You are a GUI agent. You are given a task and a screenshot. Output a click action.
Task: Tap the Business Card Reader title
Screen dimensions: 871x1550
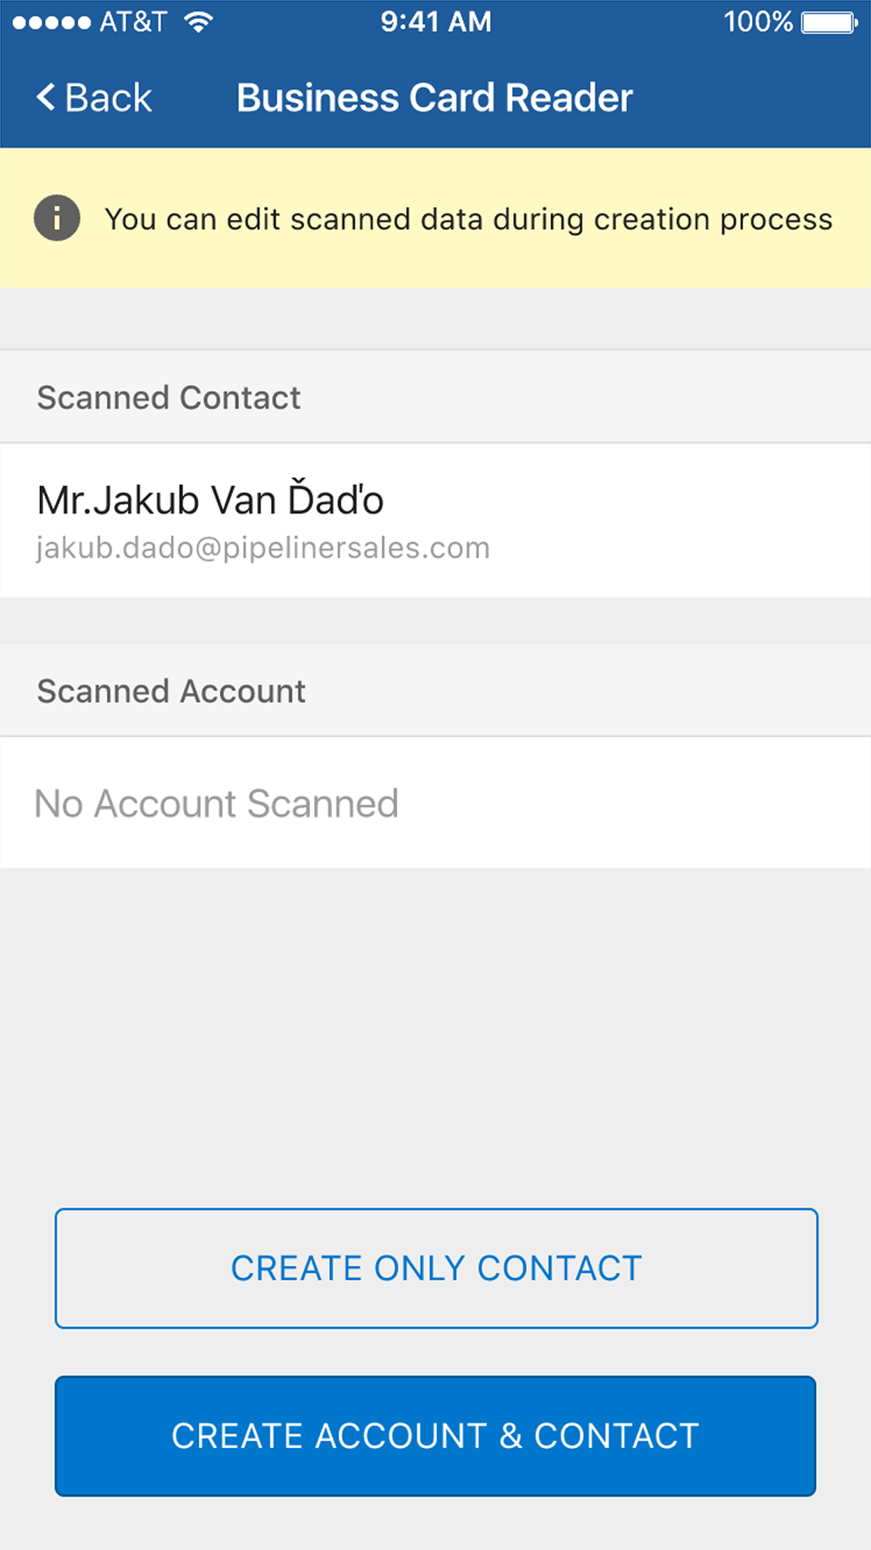tap(434, 98)
